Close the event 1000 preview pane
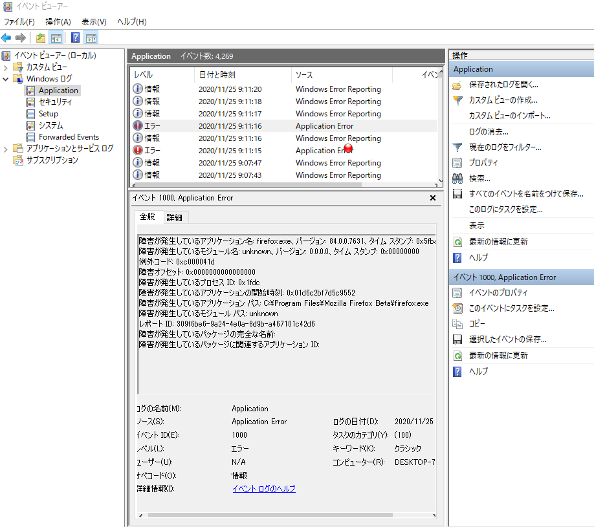Viewport: 594px width, 527px height. 433,198
